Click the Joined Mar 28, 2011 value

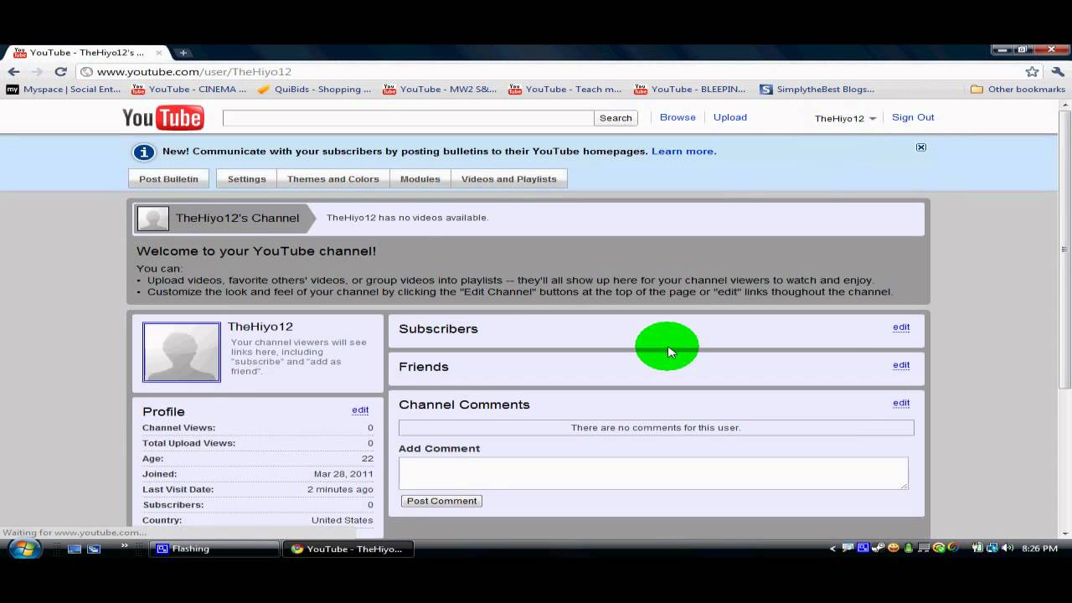(343, 474)
